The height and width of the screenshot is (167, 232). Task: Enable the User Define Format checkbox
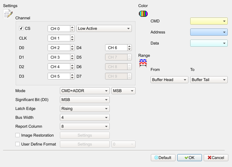(18, 144)
